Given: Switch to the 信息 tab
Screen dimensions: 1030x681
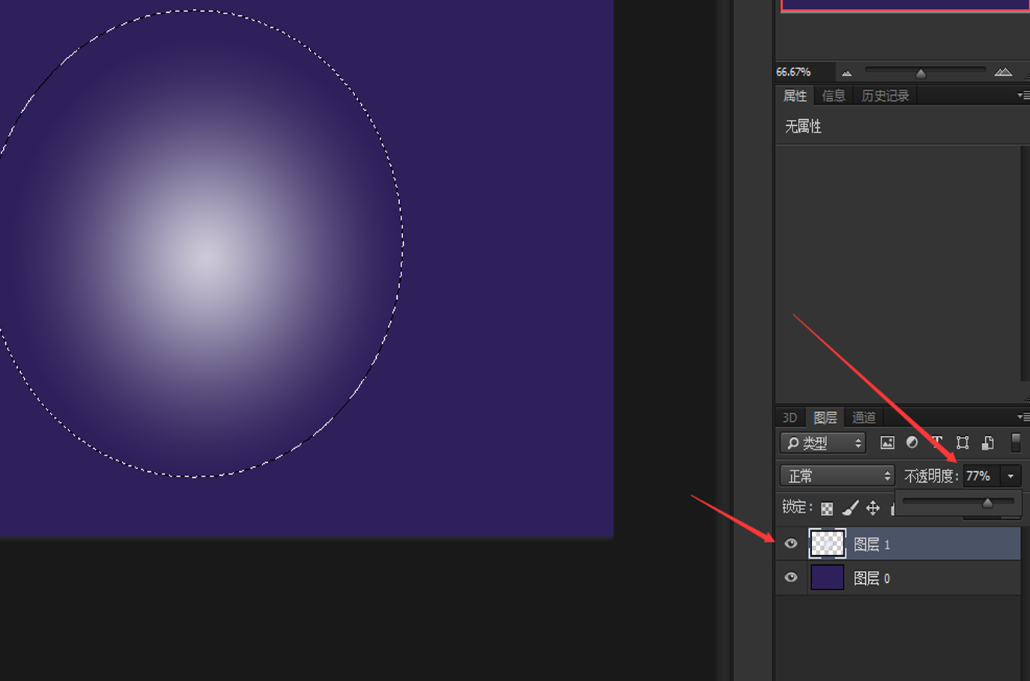Looking at the screenshot, I should click(x=833, y=96).
